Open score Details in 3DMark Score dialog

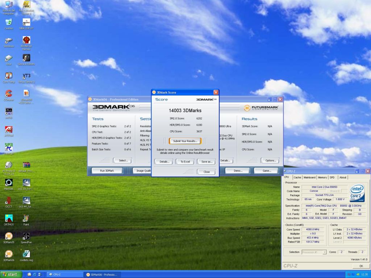(x=164, y=162)
